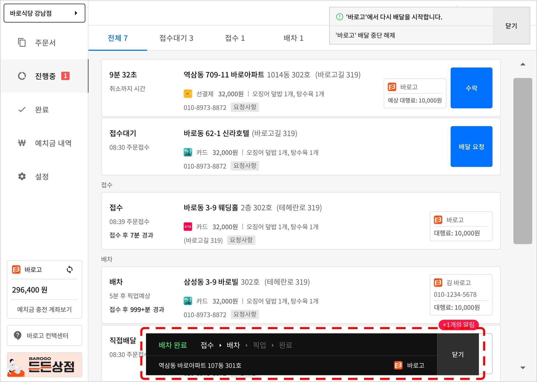This screenshot has width=537, height=382.
Task: Switch to the 접수대기 3 tab
Action: coord(176,38)
